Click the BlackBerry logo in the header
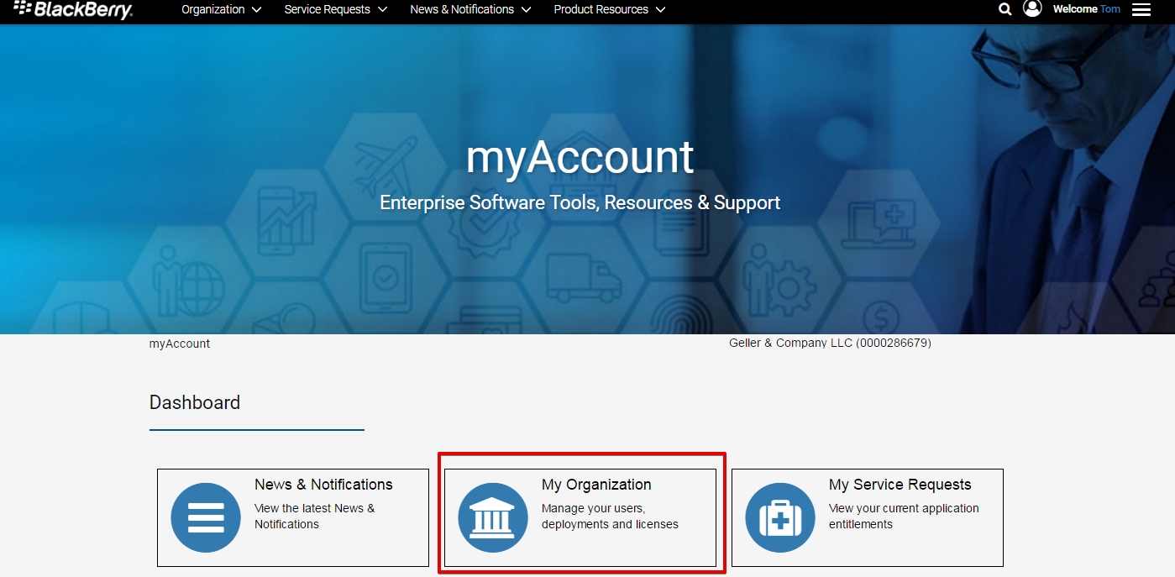Image resolution: width=1175 pixels, height=577 pixels. click(x=73, y=9)
